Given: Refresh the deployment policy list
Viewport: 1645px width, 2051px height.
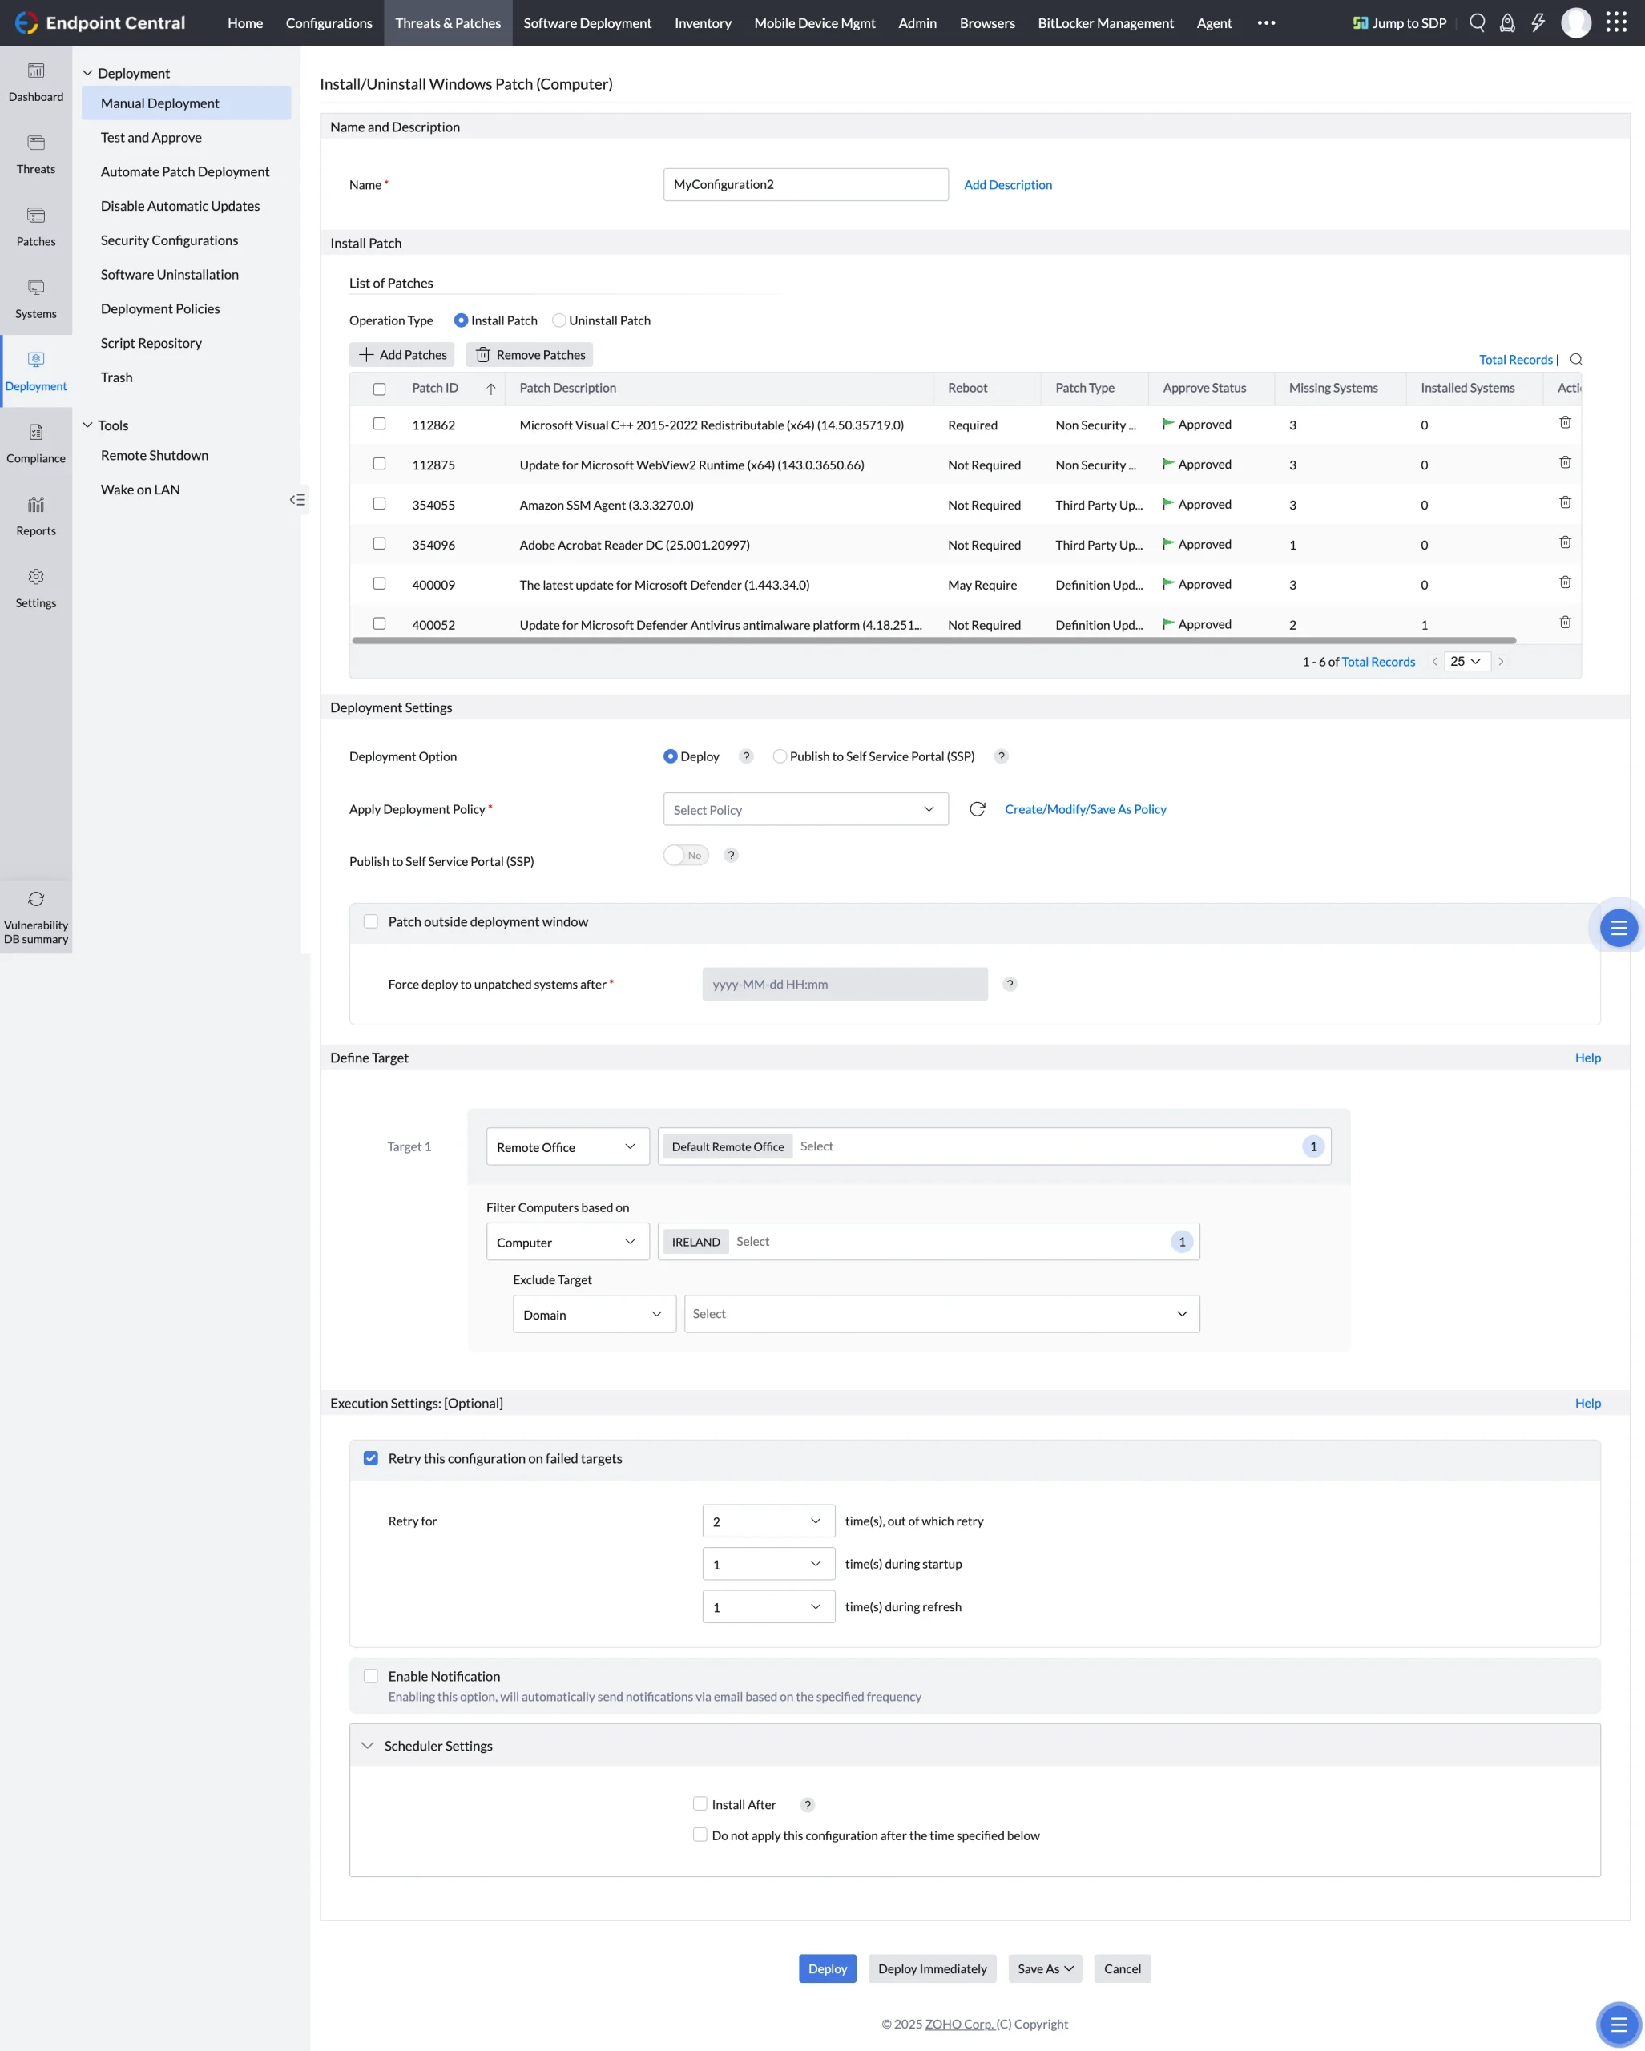Looking at the screenshot, I should pyautogui.click(x=977, y=808).
